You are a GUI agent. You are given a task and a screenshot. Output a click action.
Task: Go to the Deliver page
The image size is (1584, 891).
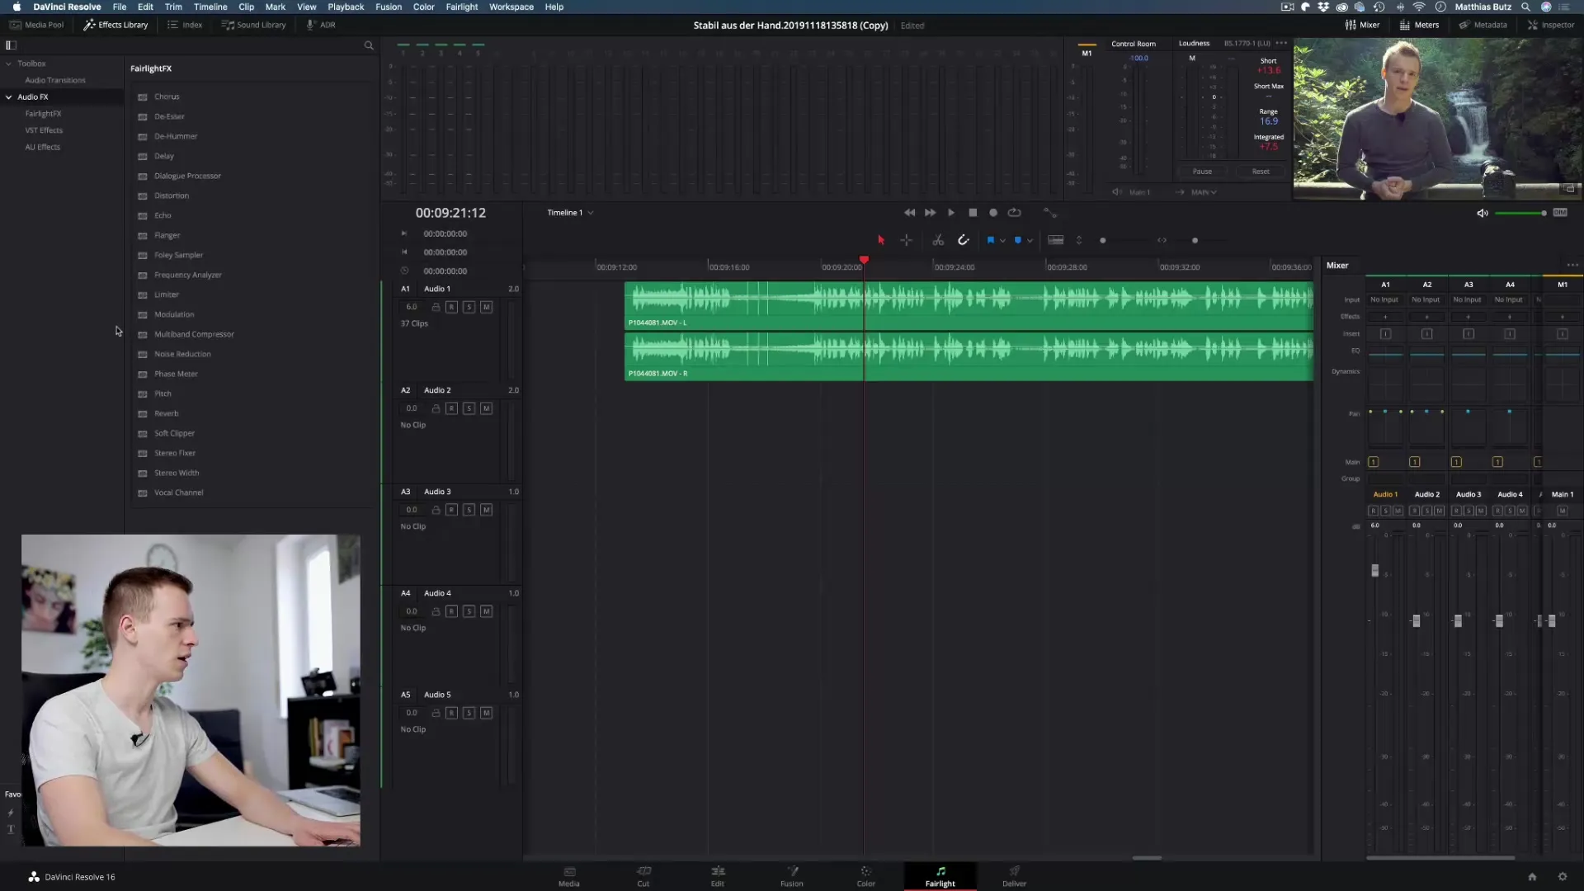pos(1015,876)
